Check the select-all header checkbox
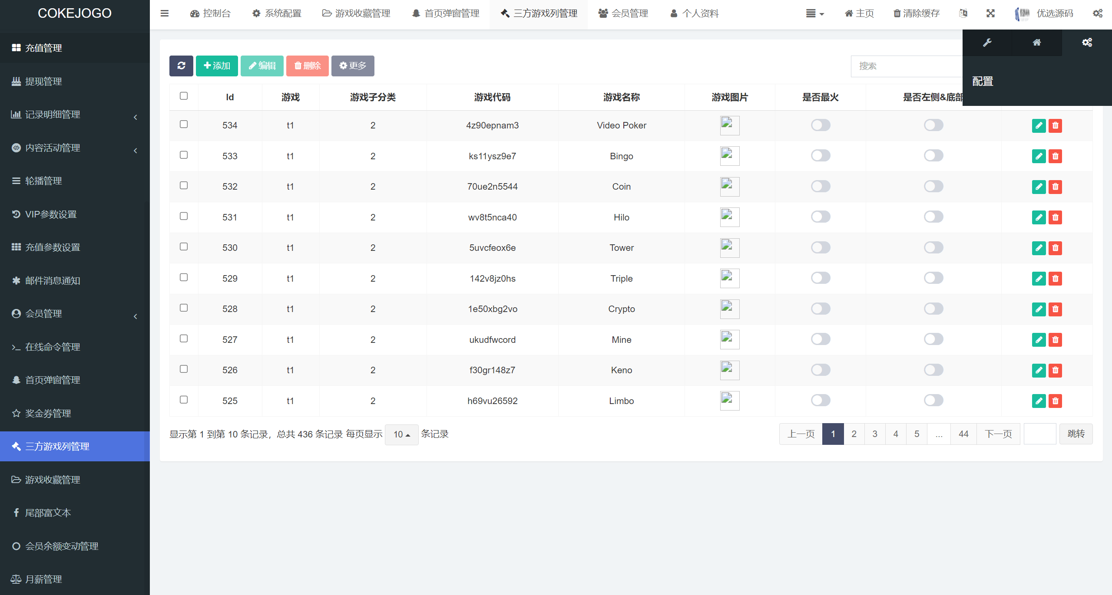The image size is (1112, 595). coord(184,96)
